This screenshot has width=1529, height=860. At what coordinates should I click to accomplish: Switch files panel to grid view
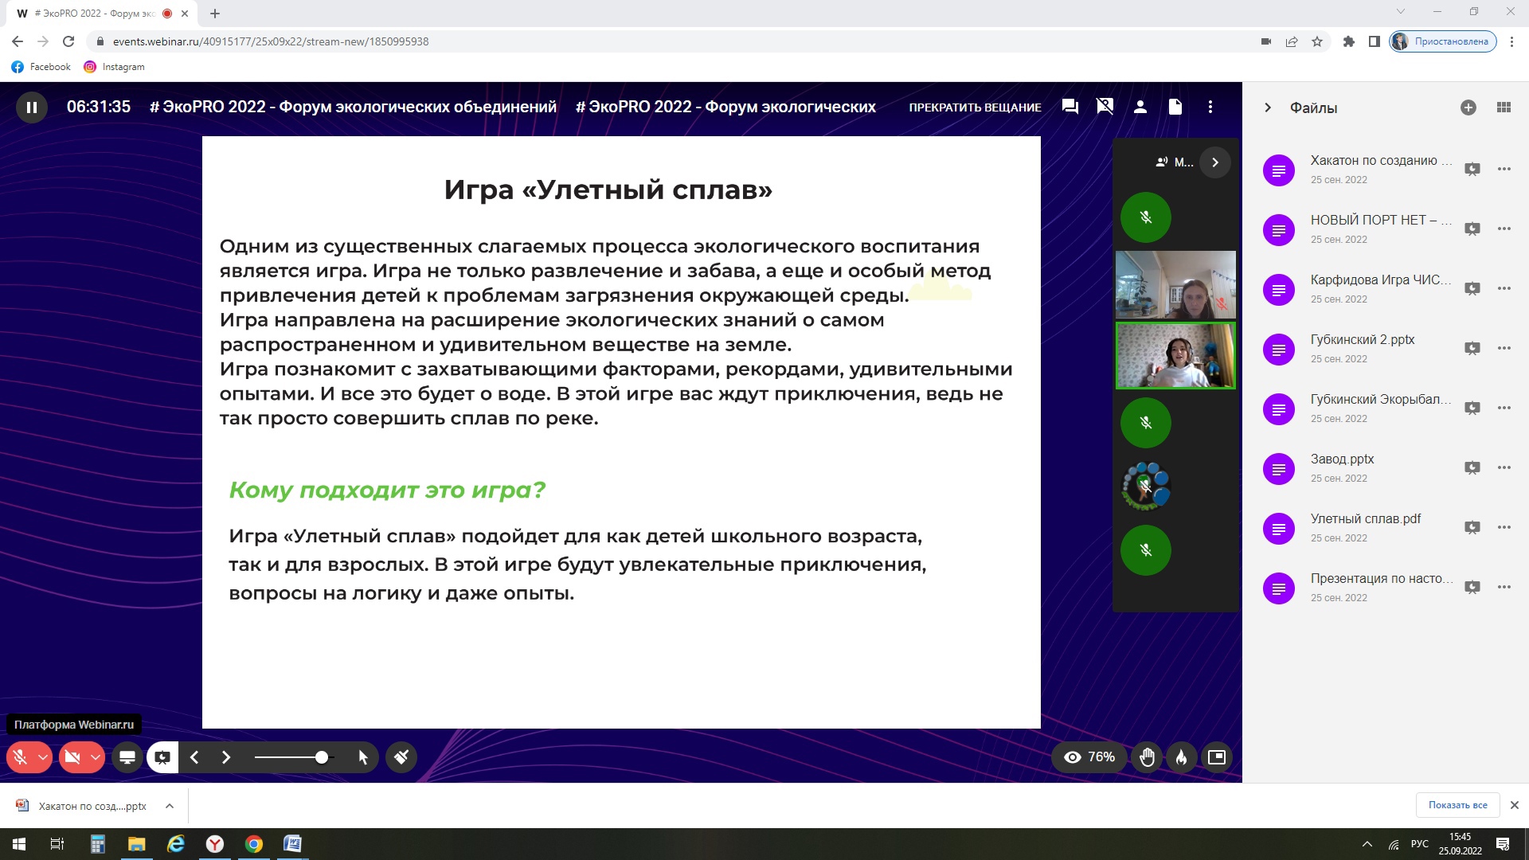click(x=1504, y=107)
